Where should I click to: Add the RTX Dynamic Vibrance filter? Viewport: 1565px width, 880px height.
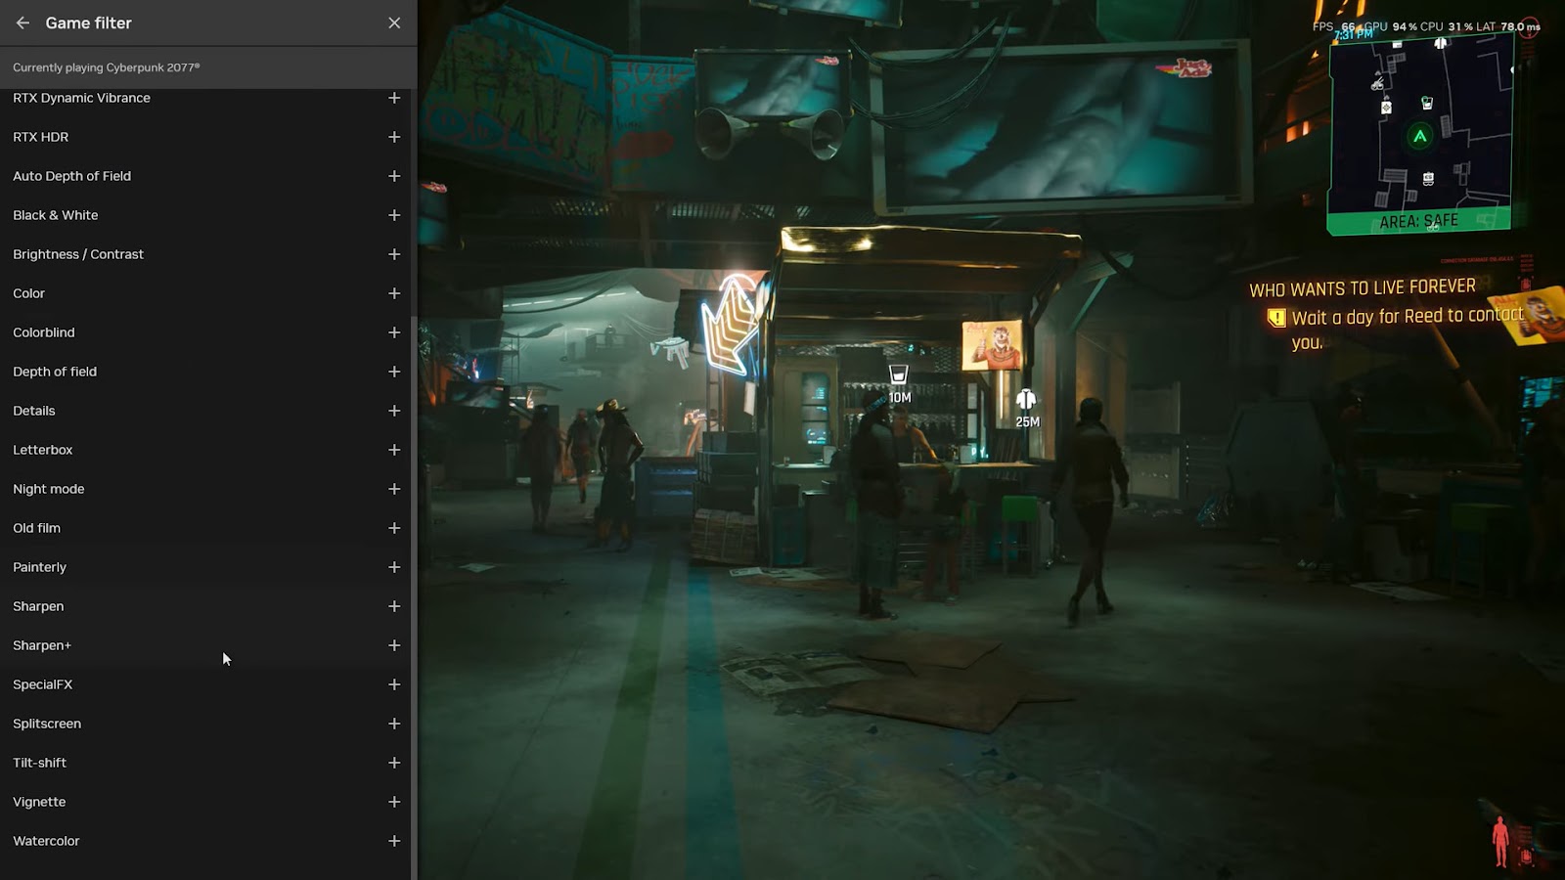coord(394,98)
